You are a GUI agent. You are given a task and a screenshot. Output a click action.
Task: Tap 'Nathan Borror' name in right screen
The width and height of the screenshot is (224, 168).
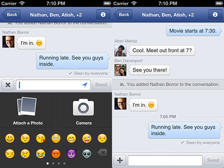(x=128, y=95)
